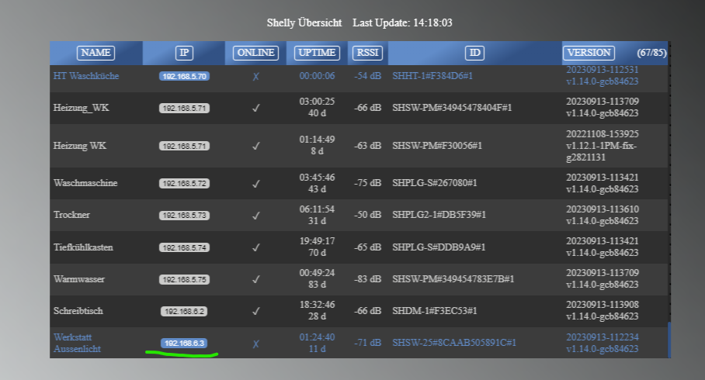
Task: Click version v1.12.1-1PM-fix-g2821131
Action: click(x=602, y=151)
